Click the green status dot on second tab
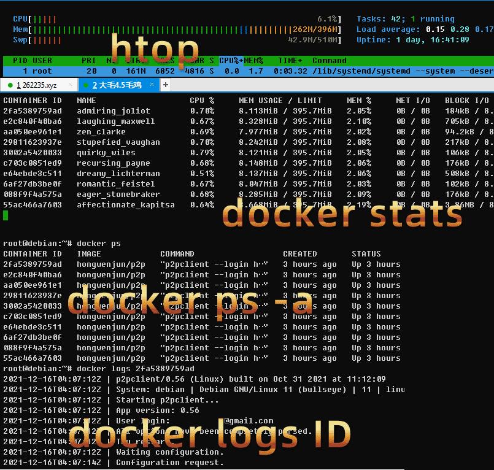The width and height of the screenshot is (494, 470). point(86,85)
